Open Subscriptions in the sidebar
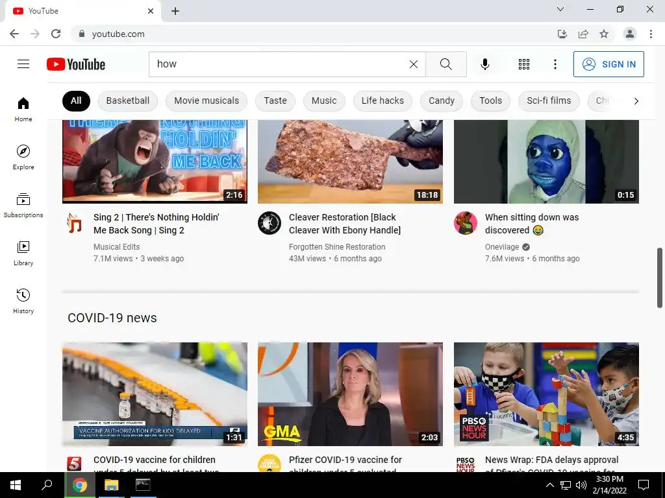Viewport: 665px width, 498px height. pos(23,205)
